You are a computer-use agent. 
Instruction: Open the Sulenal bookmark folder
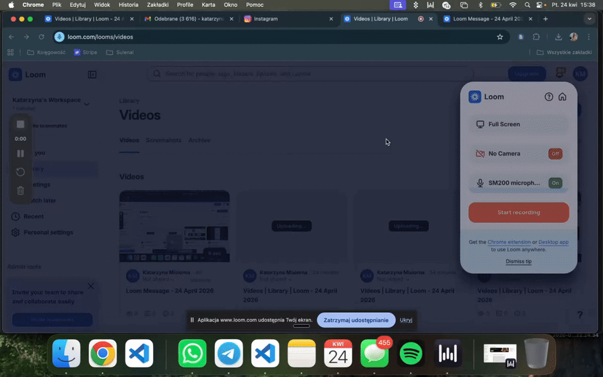point(120,52)
